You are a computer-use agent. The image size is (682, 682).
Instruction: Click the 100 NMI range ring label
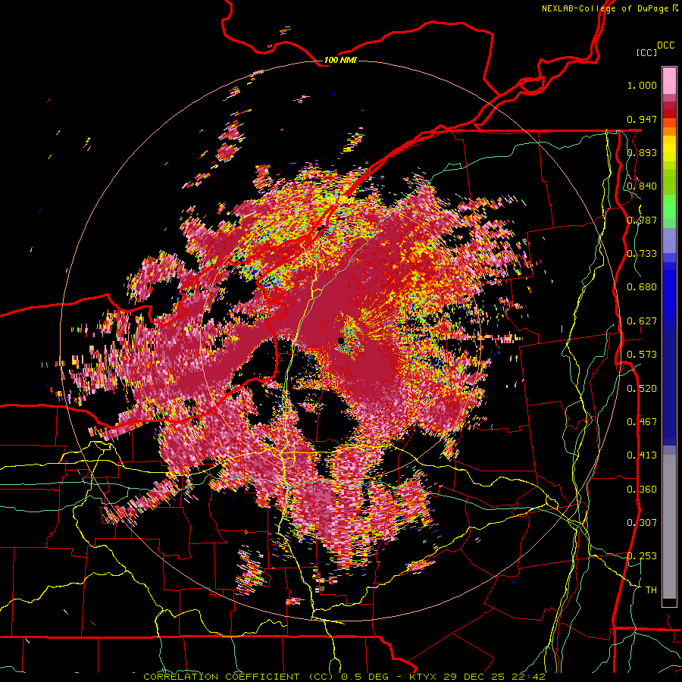(340, 60)
